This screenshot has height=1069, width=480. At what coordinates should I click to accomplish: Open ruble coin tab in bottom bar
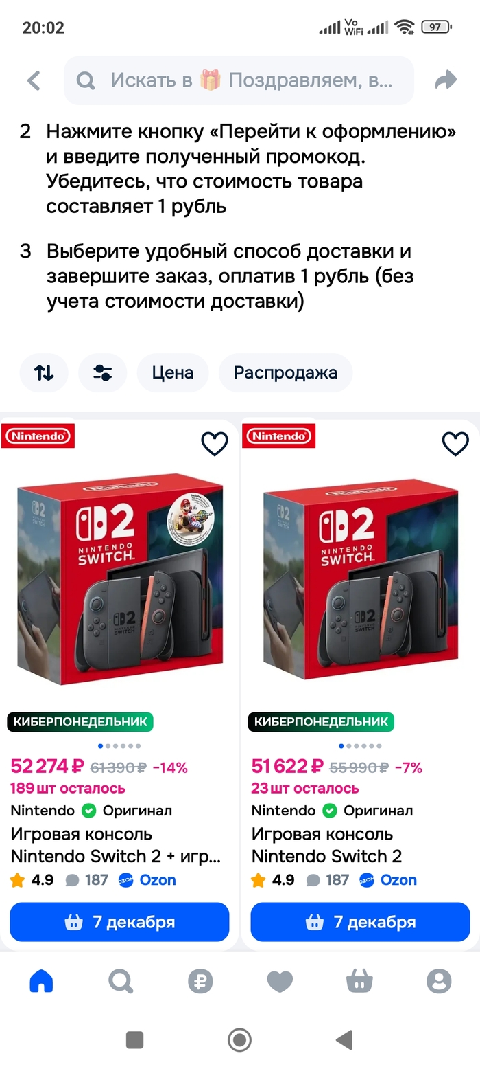[200, 981]
